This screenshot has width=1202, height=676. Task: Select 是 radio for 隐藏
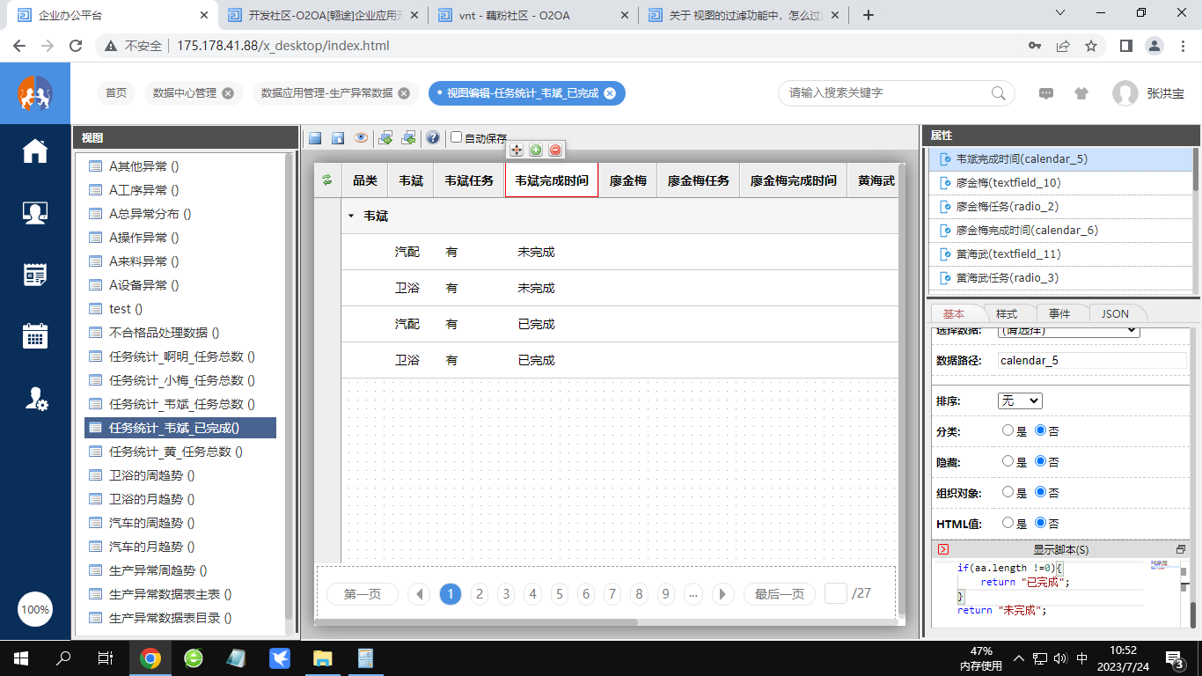[x=1008, y=461]
